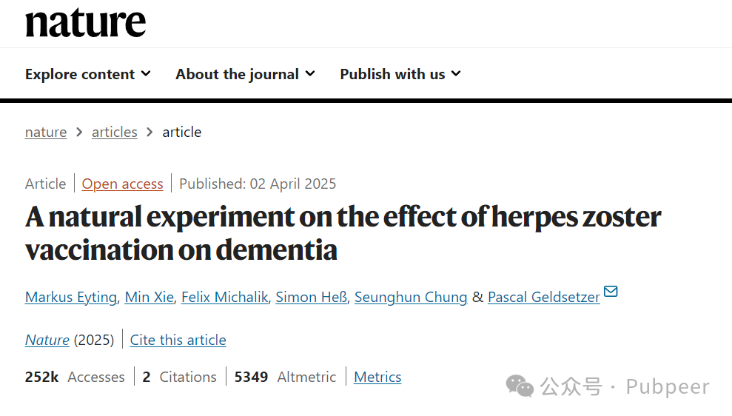Open the About the journal dropdown
The width and height of the screenshot is (732, 416).
click(245, 74)
